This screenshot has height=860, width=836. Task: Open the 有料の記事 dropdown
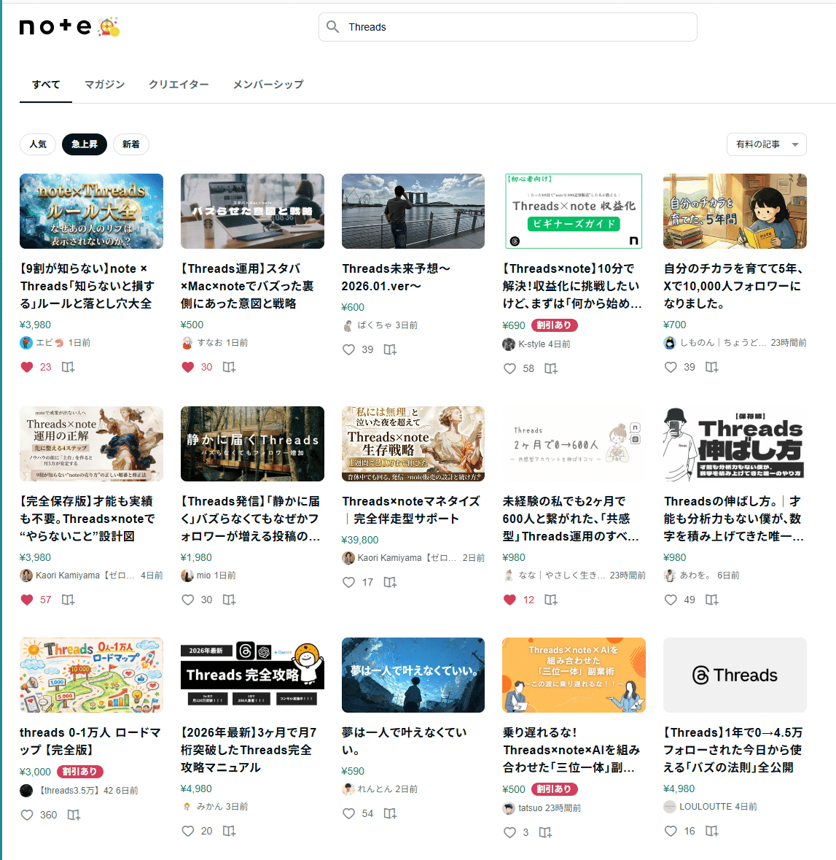[767, 144]
